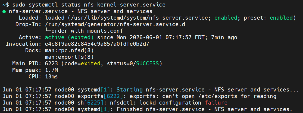Click the invocation ID hash string

tap(97, 44)
